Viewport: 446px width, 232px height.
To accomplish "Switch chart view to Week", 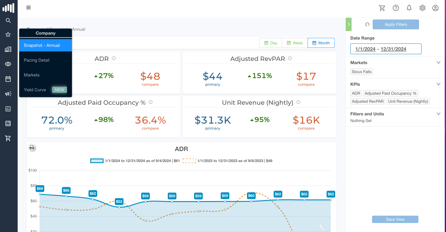I will tap(295, 43).
